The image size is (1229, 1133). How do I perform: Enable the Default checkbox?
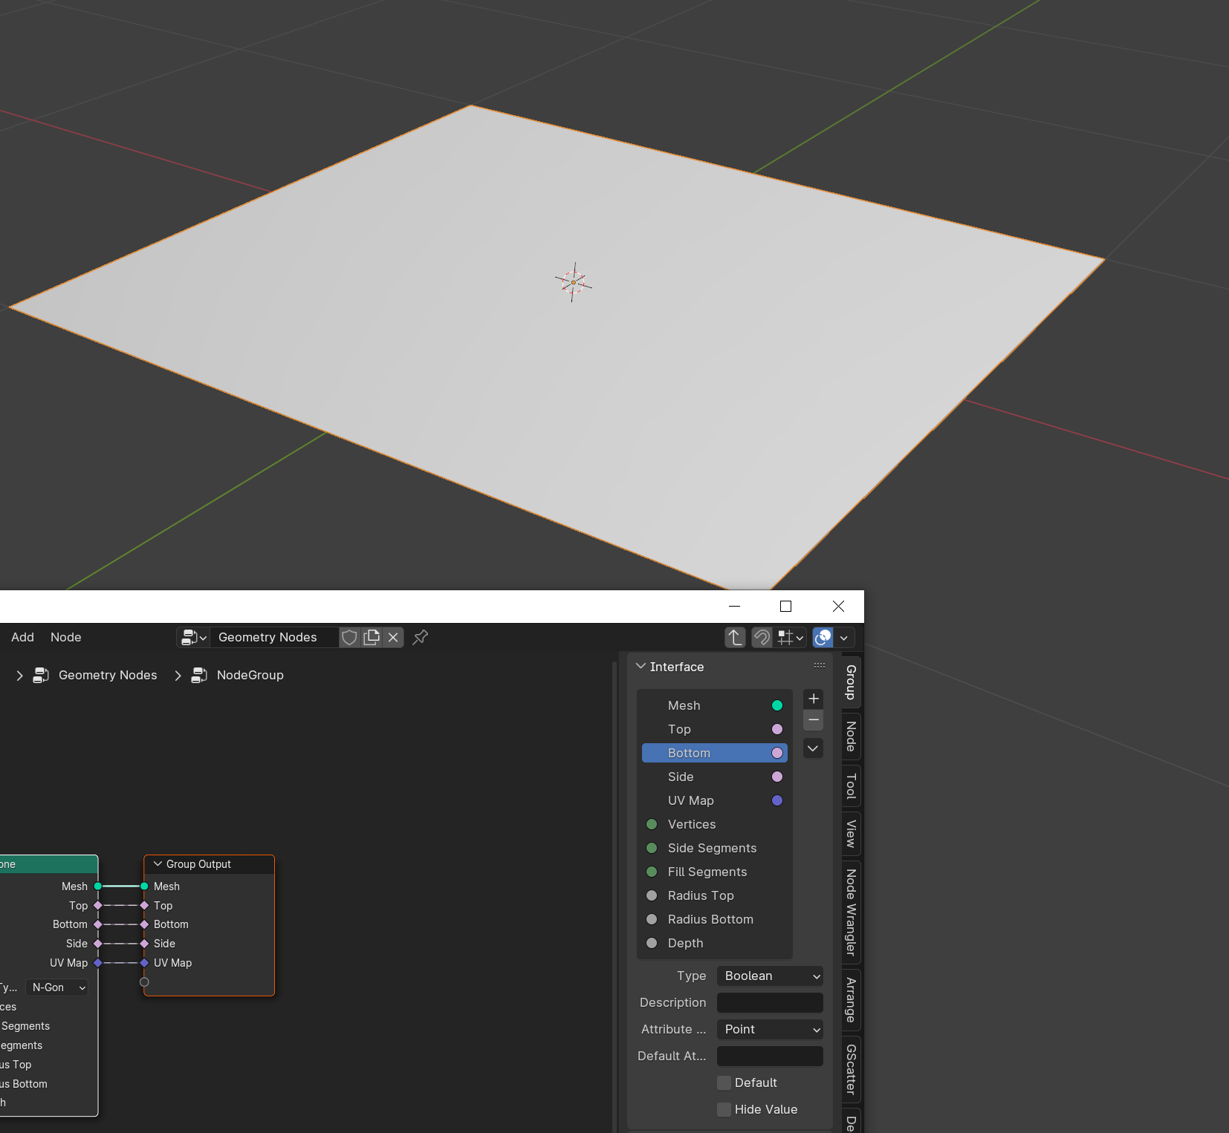click(x=724, y=1083)
